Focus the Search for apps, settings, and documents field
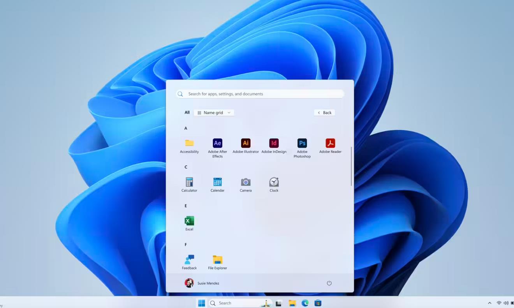Screen dimensions: 514x308 [x=260, y=94]
